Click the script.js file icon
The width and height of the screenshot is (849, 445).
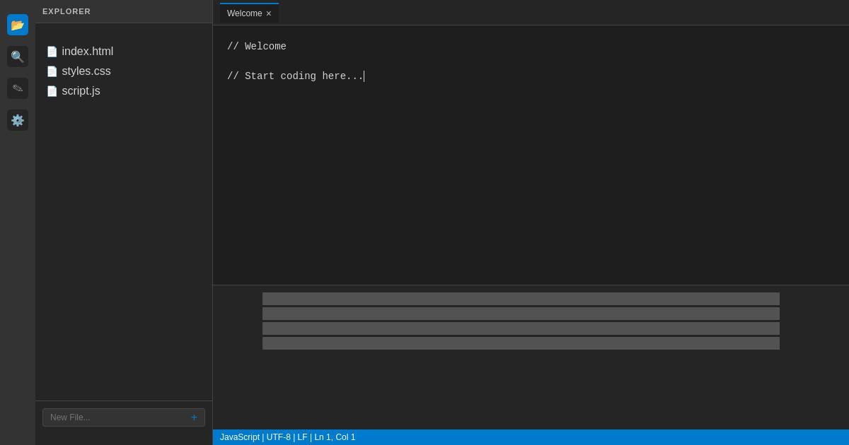pyautogui.click(x=52, y=91)
